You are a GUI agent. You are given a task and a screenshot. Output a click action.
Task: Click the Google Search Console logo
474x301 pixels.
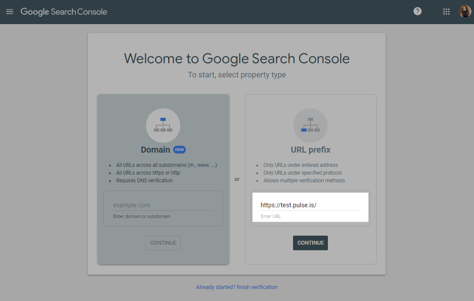[64, 12]
